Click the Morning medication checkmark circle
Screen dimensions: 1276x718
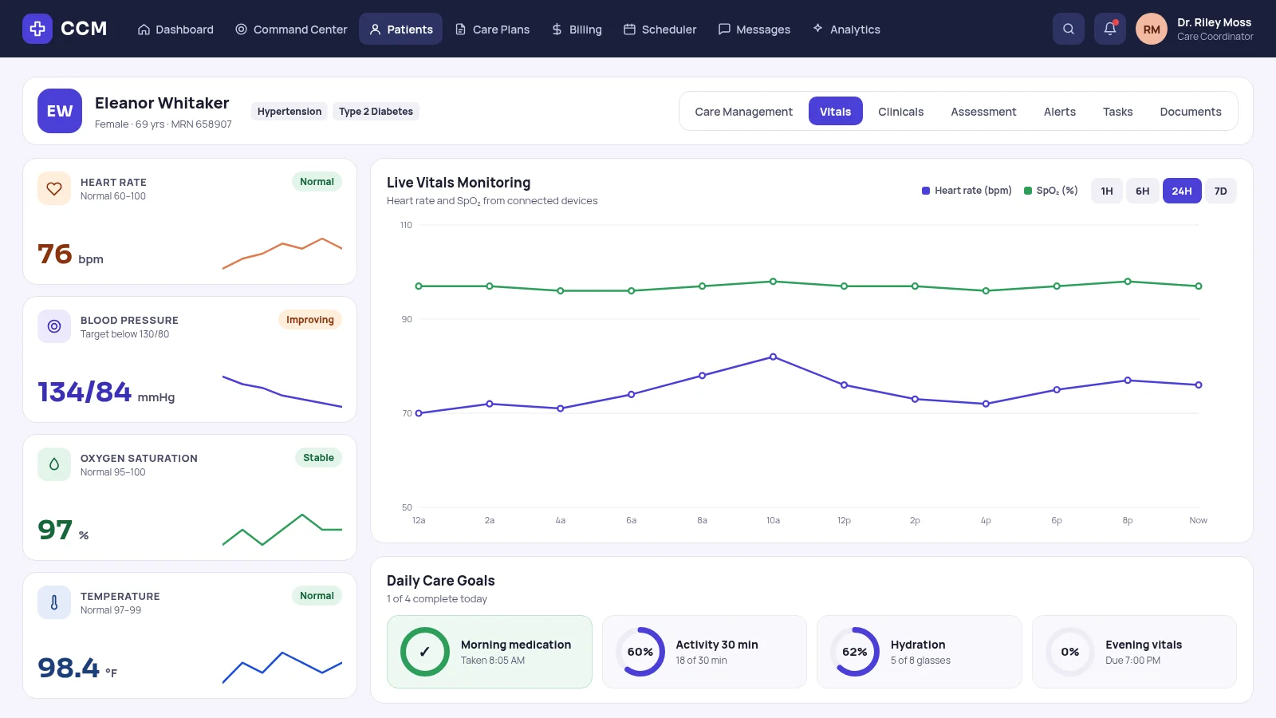click(425, 652)
